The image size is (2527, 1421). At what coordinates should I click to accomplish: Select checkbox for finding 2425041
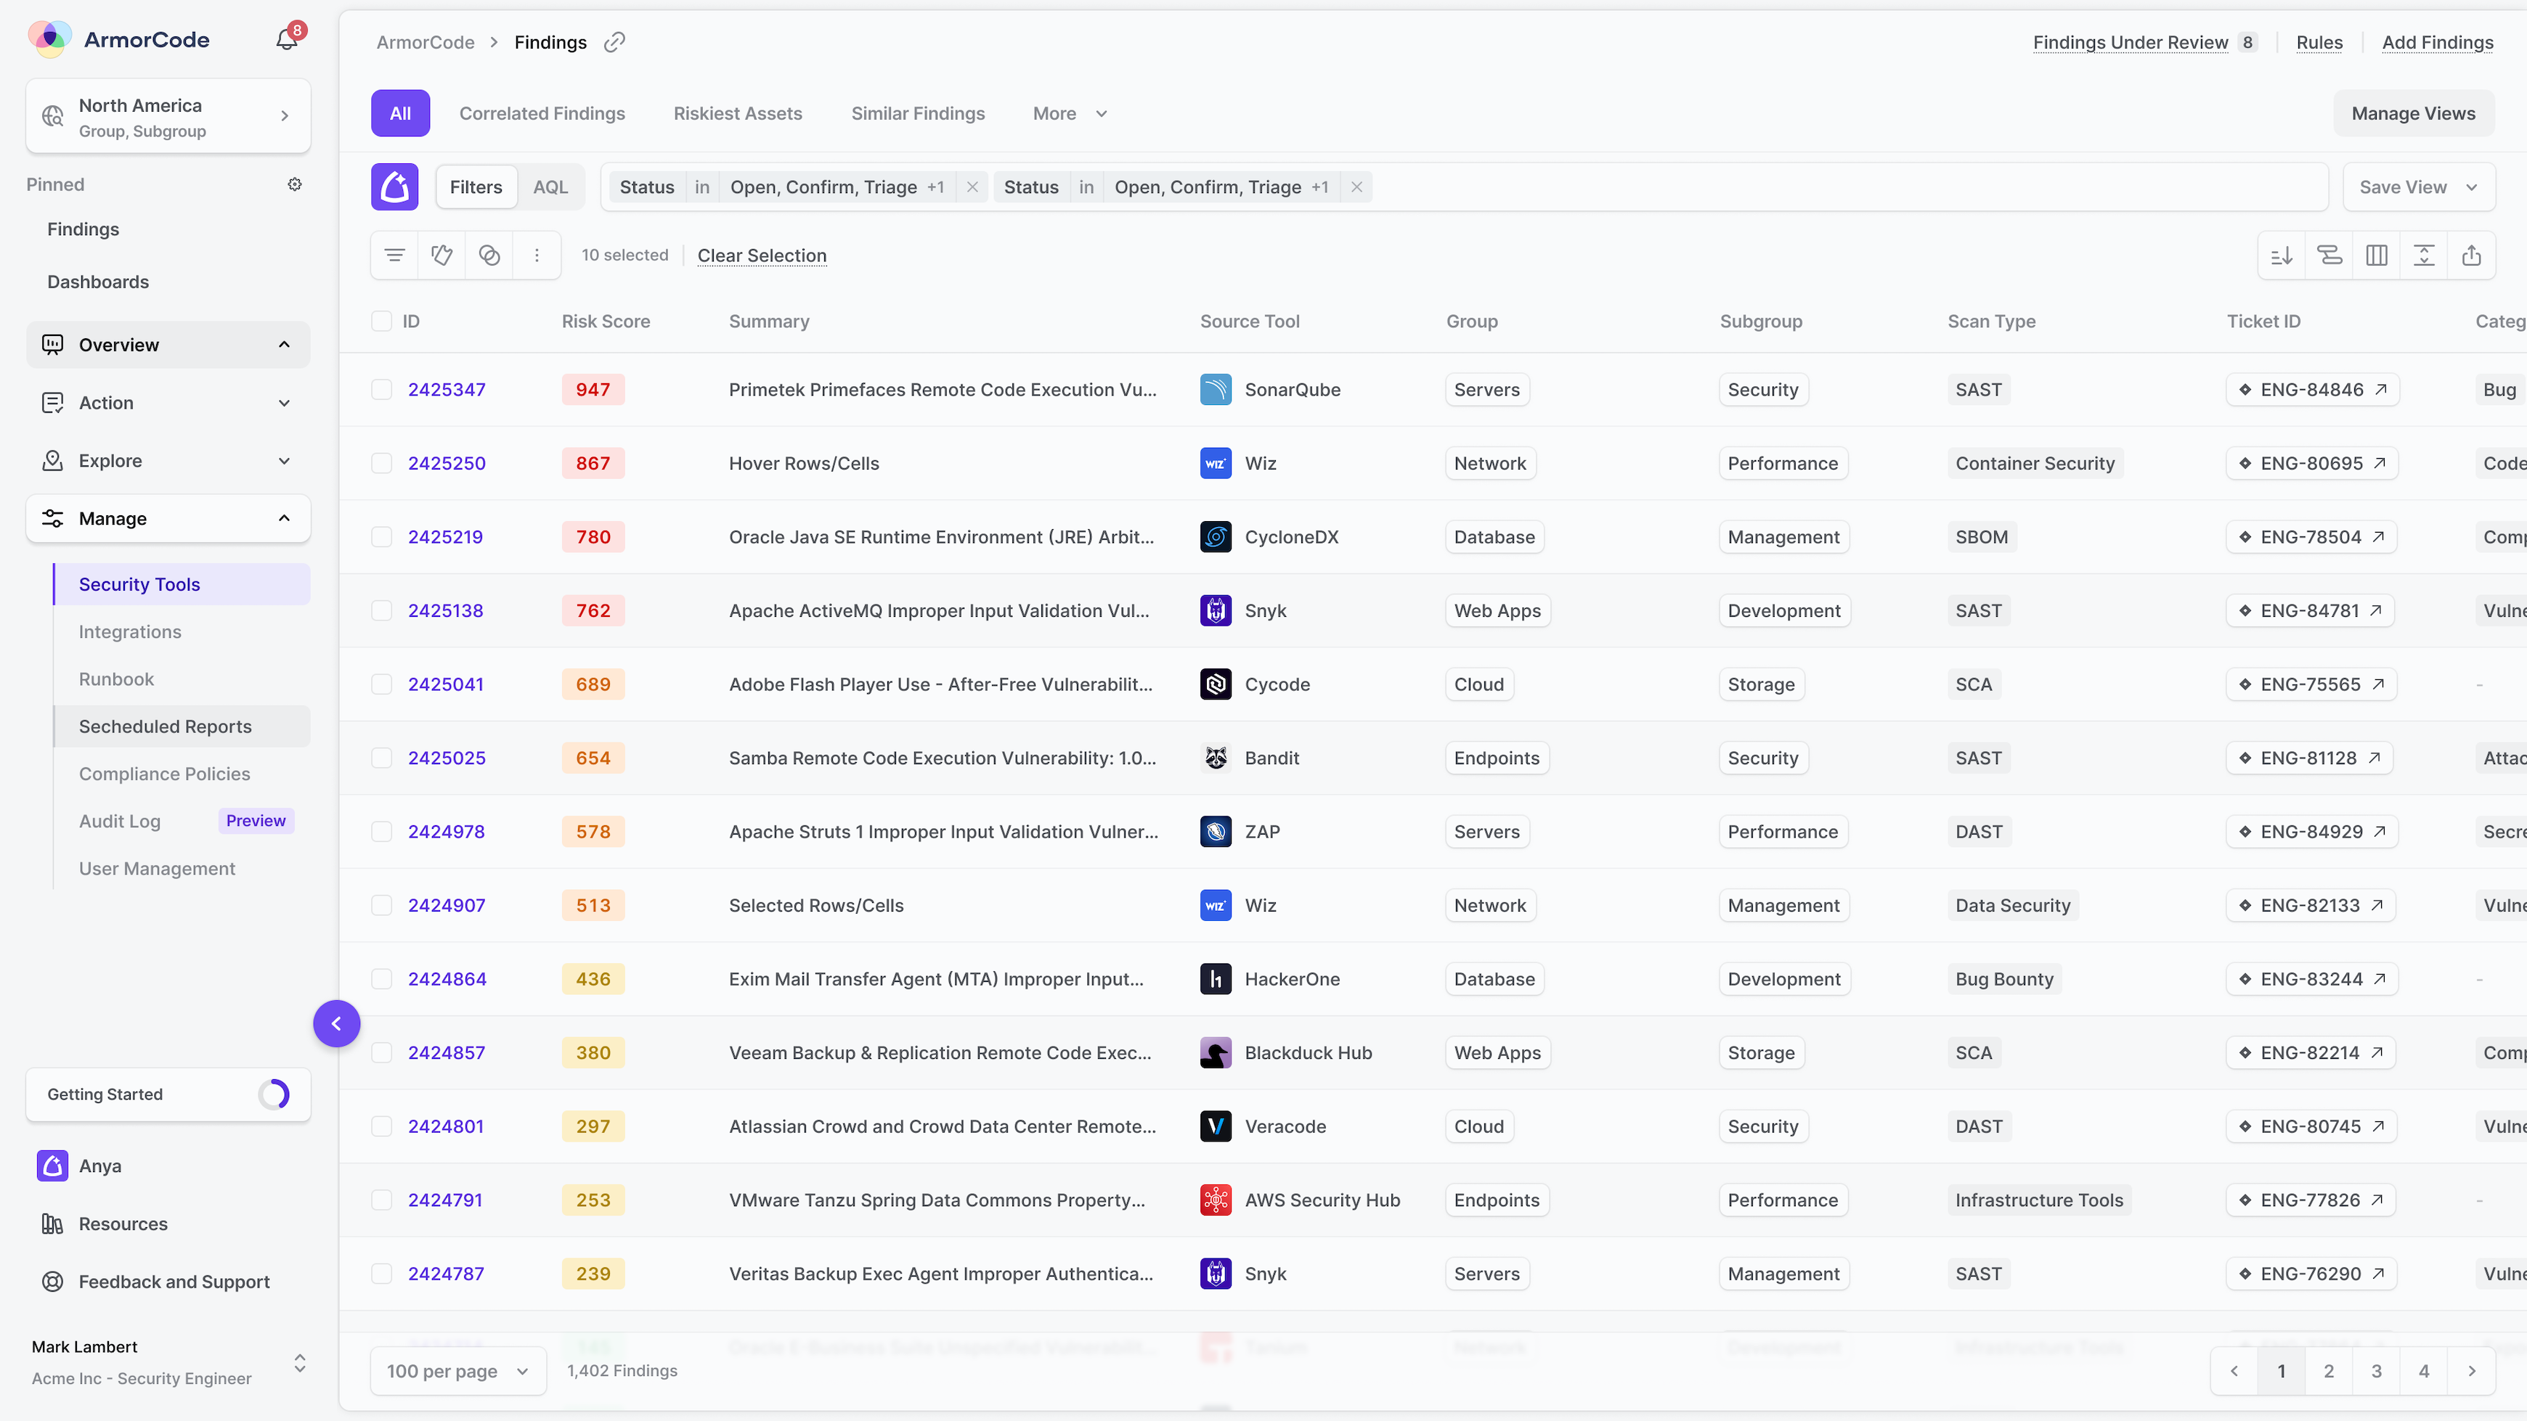[382, 684]
